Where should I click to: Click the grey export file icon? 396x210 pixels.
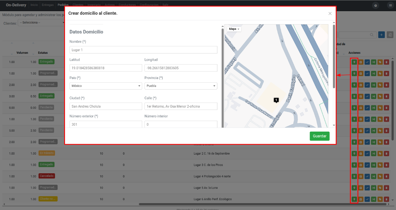pyautogui.click(x=390, y=35)
